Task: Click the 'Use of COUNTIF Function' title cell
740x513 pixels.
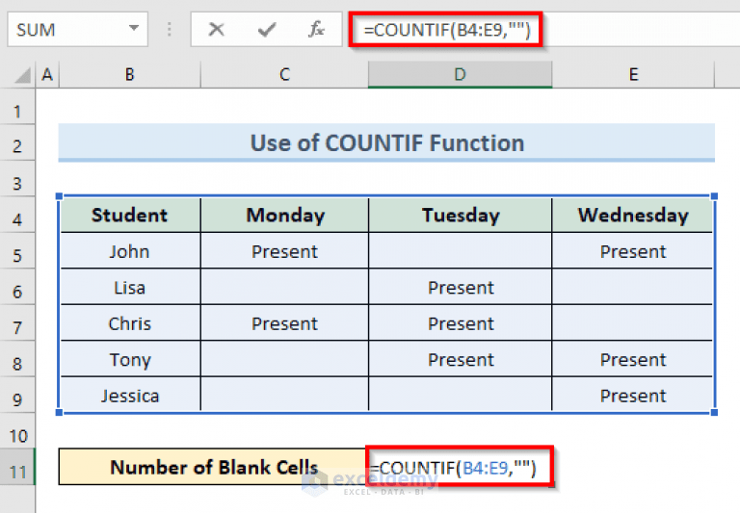Action: (x=386, y=142)
